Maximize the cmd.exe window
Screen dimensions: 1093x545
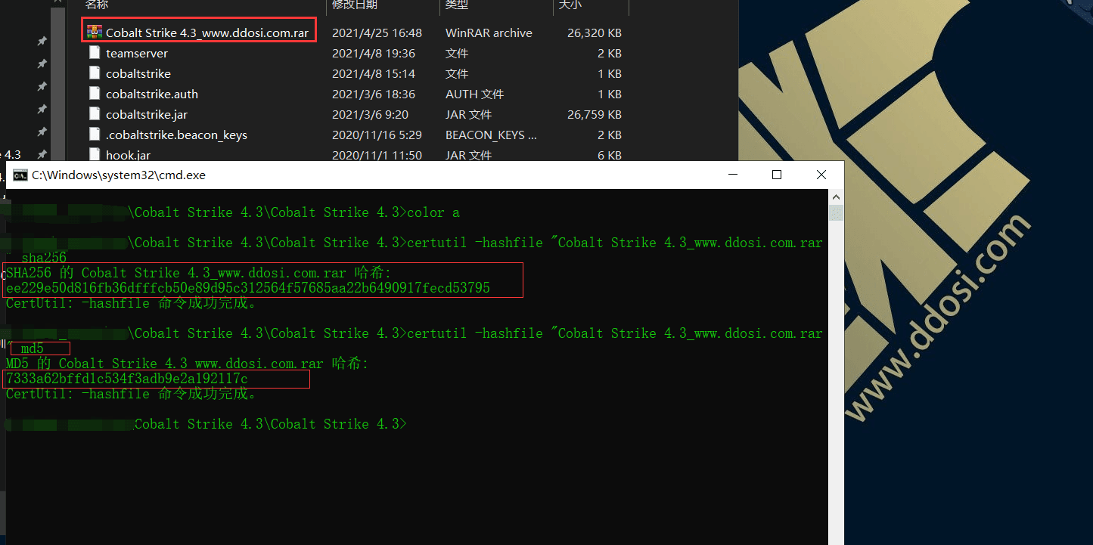(x=776, y=175)
